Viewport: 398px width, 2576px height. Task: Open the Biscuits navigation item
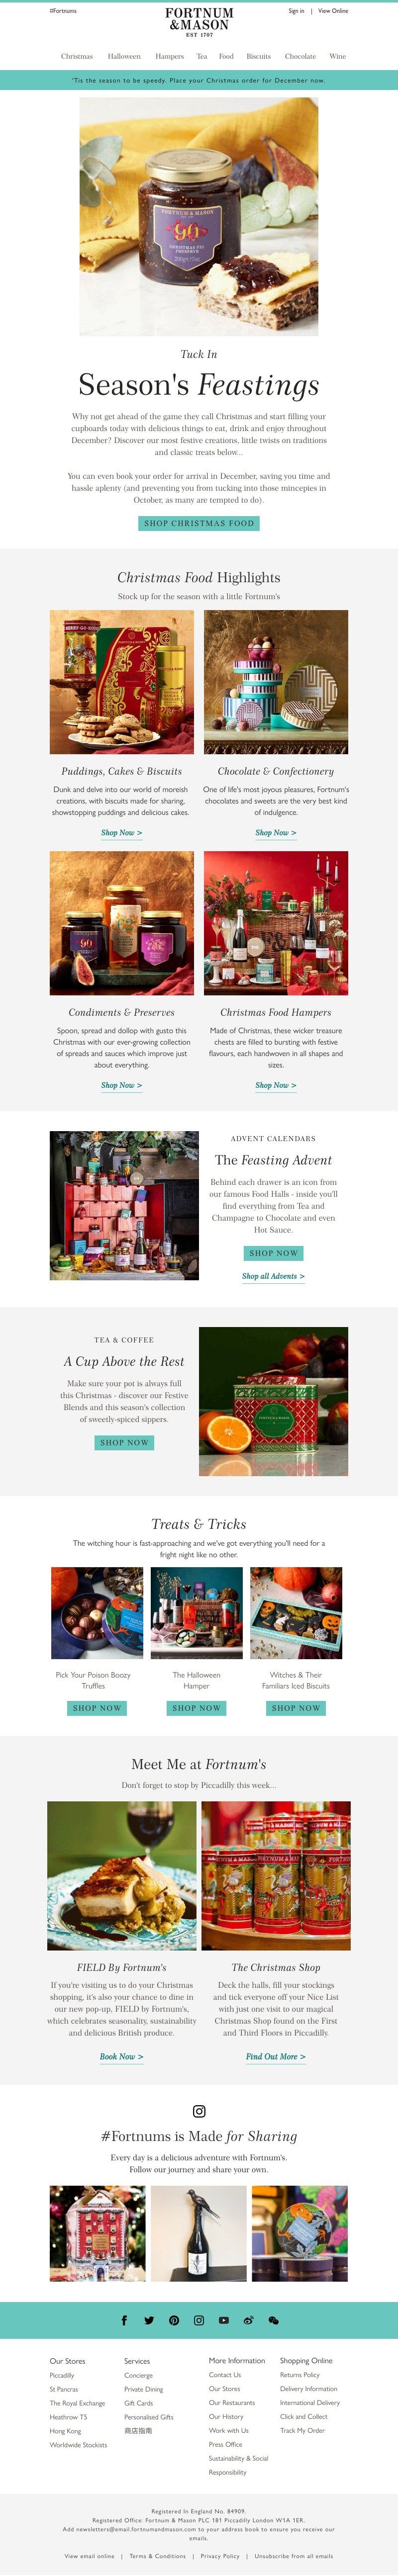[258, 56]
